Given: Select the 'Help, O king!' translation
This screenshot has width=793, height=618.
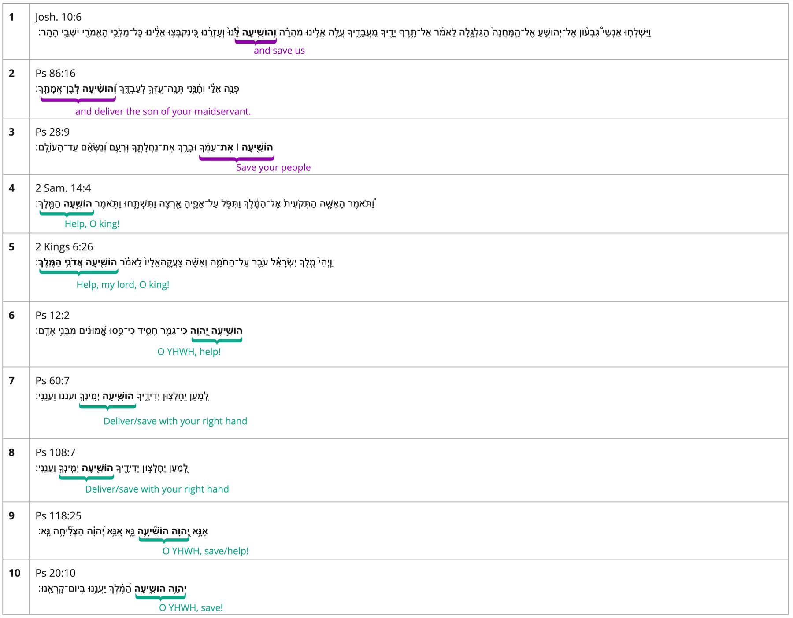Looking at the screenshot, I should coord(92,224).
